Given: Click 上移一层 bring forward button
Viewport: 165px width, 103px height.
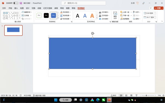Looking at the screenshot, I should tap(125, 12).
